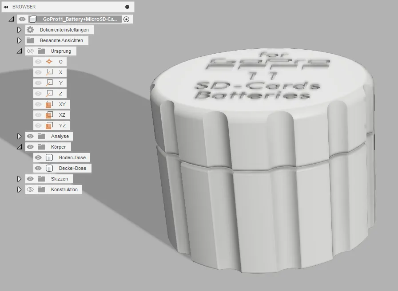The image size is (398, 291).
Task: Select the Ursprung label
Action: [x=61, y=51]
